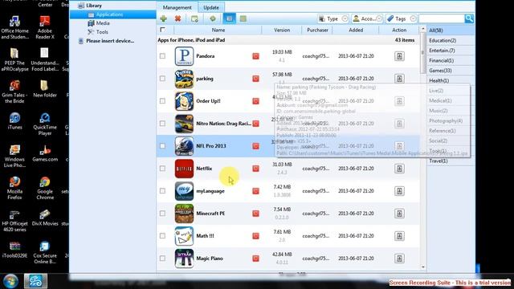This screenshot has height=289, width=514.
Task: Click the green plus Add toolbar icon
Action: [x=163, y=18]
